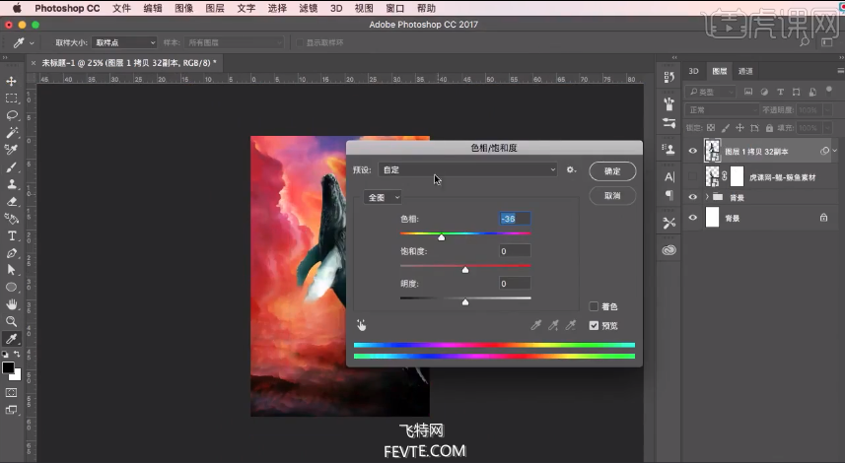This screenshot has height=463, width=845.
Task: Filter layers by type layers icon
Action: 780,92
